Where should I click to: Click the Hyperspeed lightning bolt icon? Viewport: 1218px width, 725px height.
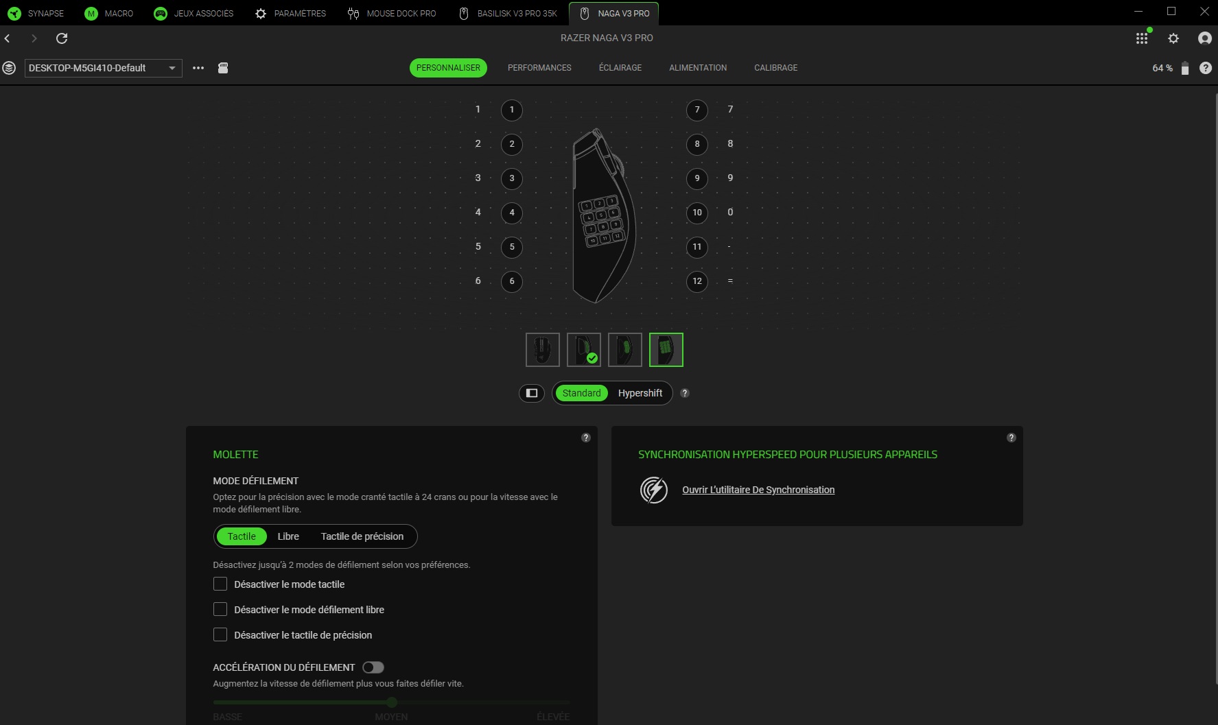pyautogui.click(x=654, y=490)
